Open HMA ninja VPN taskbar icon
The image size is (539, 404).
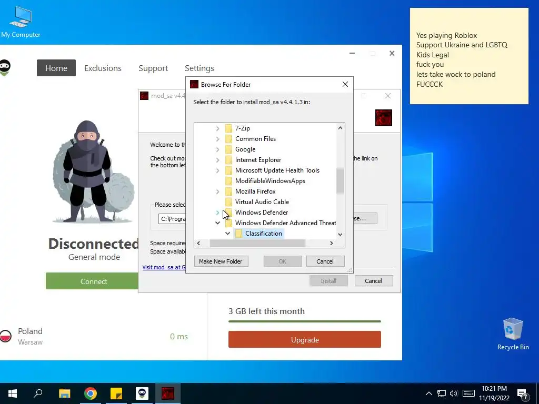(x=142, y=393)
